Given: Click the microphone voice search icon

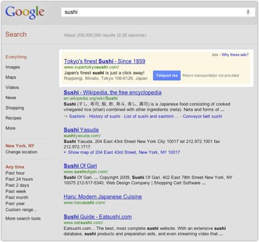Looking at the screenshot, I should pyautogui.click(x=248, y=12).
